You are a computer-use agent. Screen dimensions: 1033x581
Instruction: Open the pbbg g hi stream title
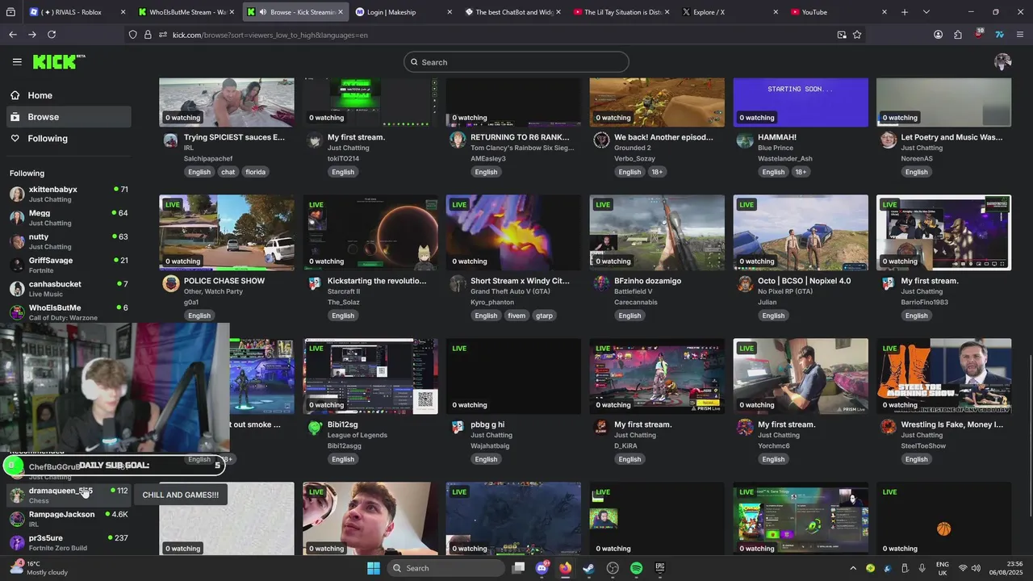pyautogui.click(x=487, y=424)
